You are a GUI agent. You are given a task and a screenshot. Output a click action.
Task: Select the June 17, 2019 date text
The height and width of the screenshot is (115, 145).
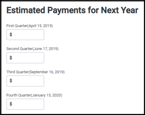tap(45, 49)
